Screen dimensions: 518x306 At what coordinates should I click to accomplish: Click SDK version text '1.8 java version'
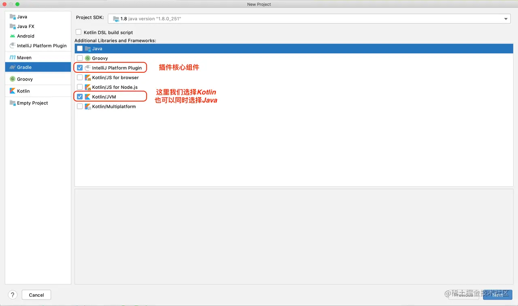click(151, 19)
